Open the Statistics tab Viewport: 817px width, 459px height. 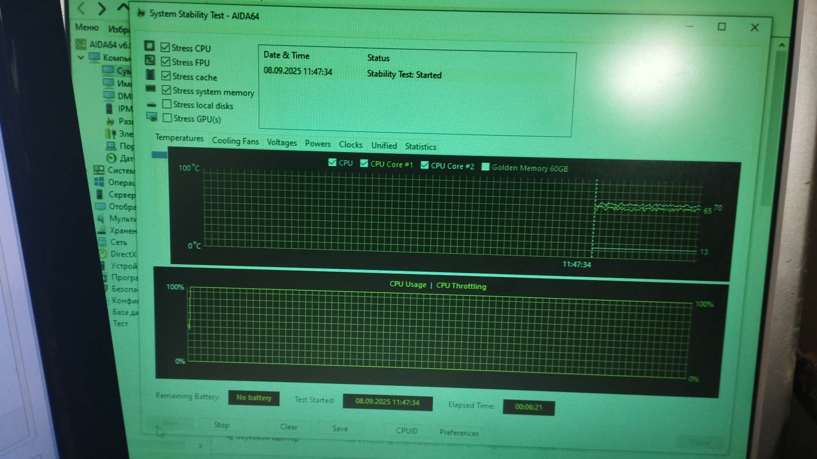(x=420, y=147)
